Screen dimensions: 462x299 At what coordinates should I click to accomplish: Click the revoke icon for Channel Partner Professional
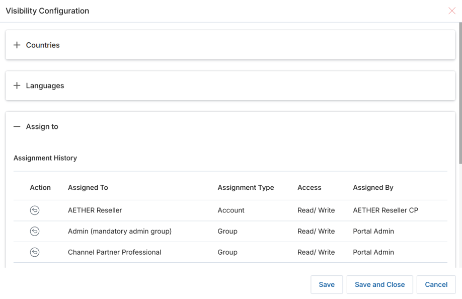pos(35,252)
